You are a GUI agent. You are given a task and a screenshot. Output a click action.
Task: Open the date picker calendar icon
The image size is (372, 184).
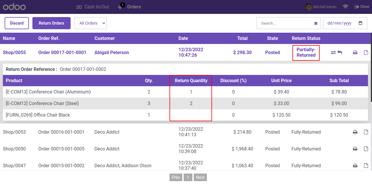pos(360,23)
